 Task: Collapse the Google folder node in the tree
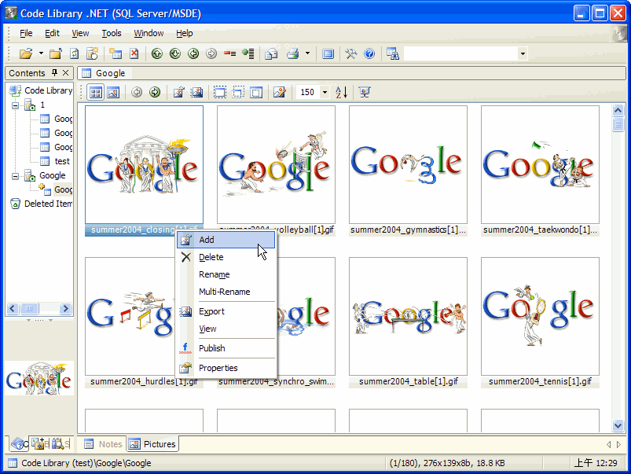[15, 176]
